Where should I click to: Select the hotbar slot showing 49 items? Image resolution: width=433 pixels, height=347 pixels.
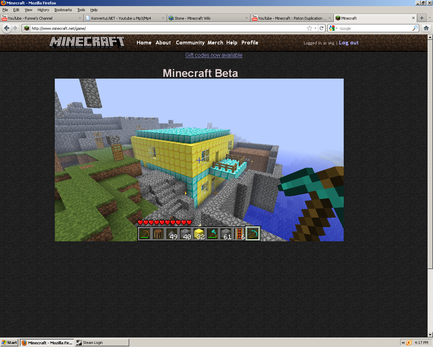(172, 233)
